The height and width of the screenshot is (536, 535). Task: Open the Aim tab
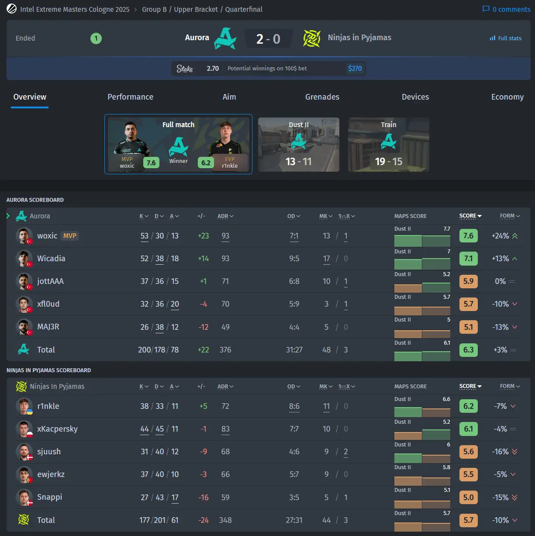229,97
